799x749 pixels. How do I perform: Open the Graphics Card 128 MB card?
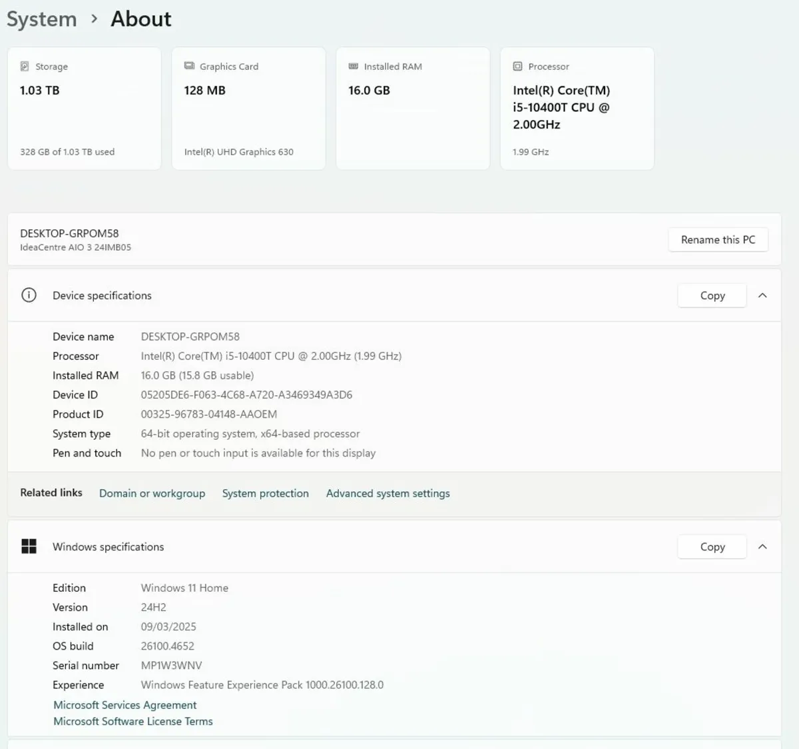click(x=249, y=109)
